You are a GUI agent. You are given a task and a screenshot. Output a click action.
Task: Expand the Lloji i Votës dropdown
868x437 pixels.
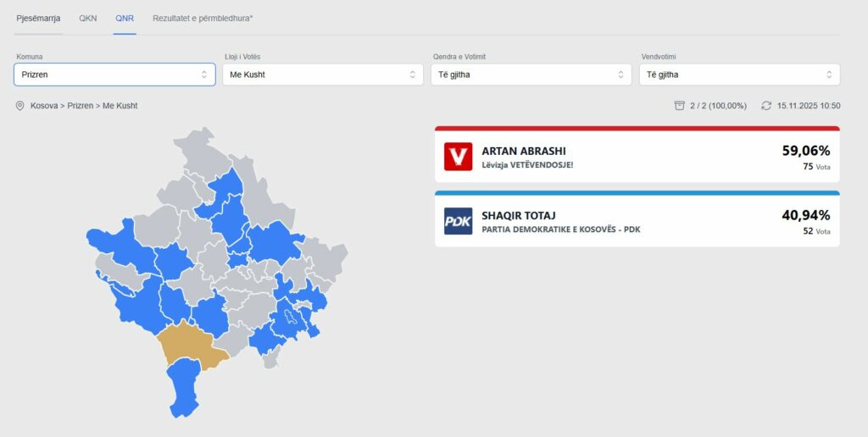click(322, 75)
